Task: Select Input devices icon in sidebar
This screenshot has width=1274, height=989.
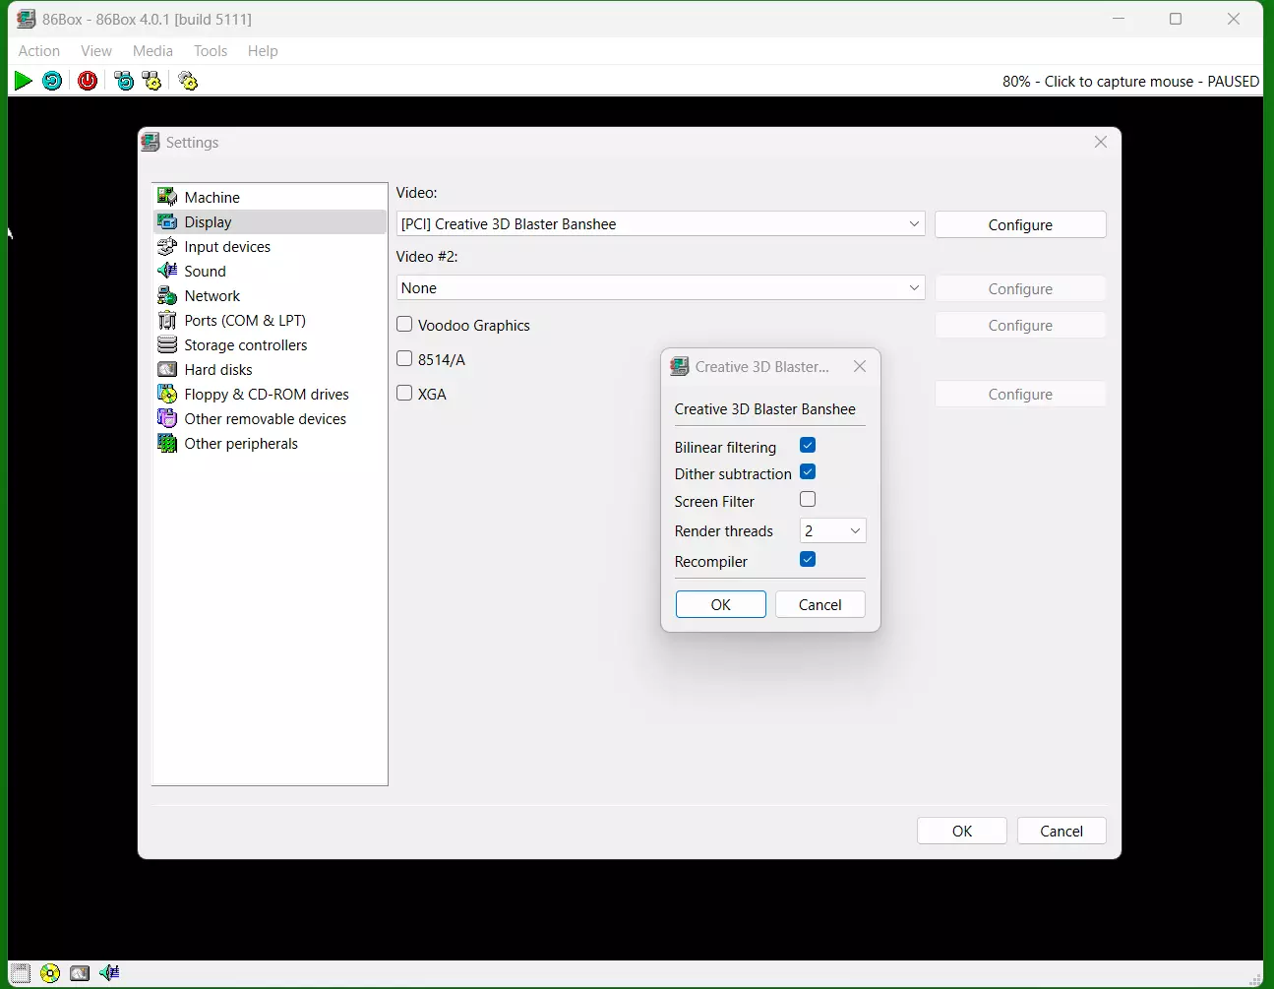Action: point(167,246)
